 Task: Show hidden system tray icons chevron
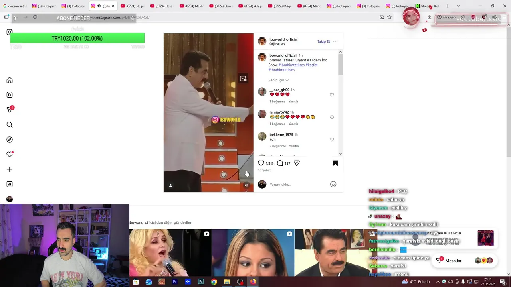[x=438, y=282]
